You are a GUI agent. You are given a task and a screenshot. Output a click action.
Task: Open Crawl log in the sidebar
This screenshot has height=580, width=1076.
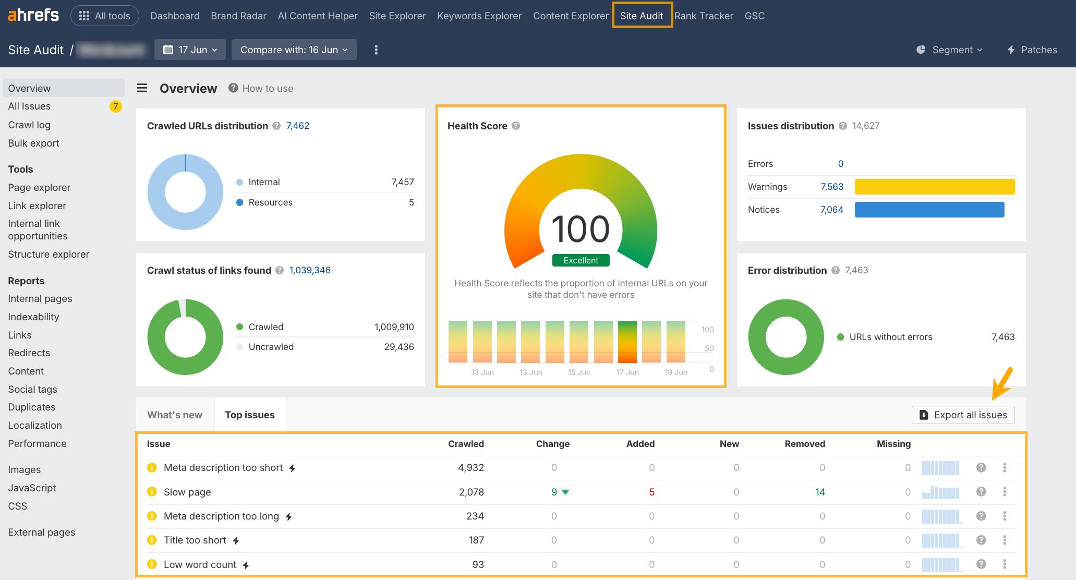click(29, 125)
